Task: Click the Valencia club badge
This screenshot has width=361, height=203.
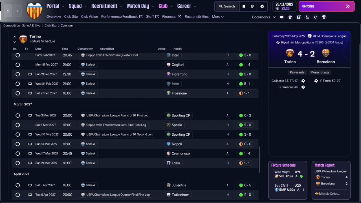Action: (34, 11)
